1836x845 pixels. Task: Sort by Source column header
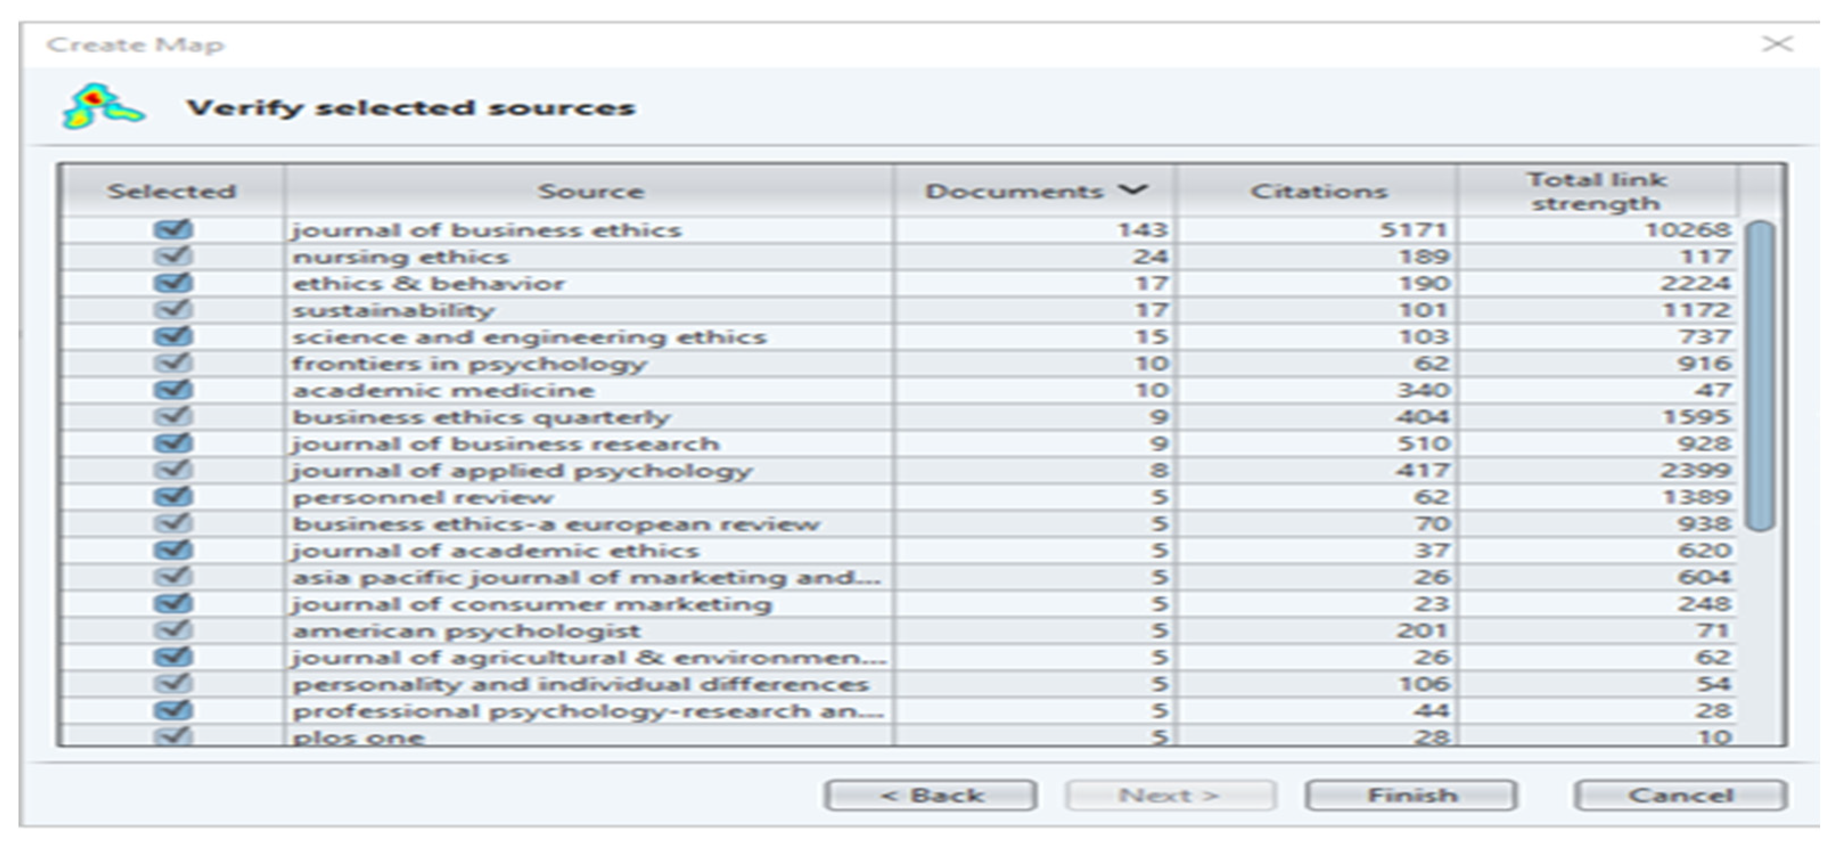[x=590, y=191]
